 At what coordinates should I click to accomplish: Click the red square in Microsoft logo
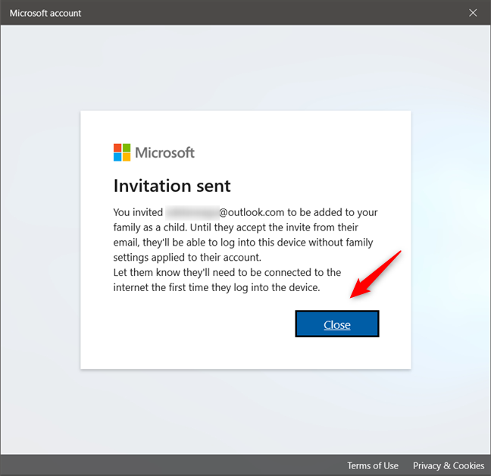(x=117, y=148)
